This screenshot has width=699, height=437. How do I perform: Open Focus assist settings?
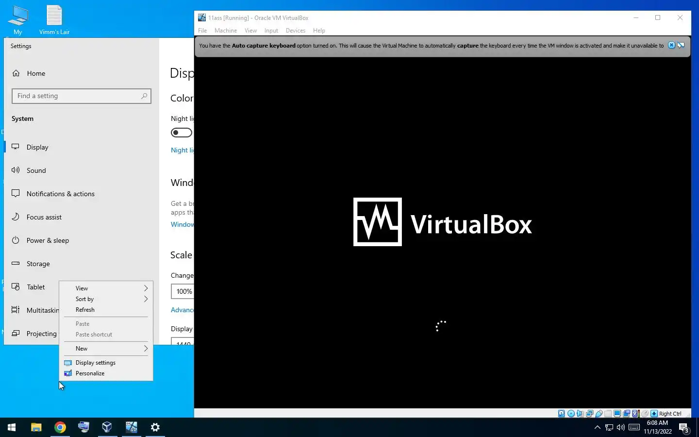(x=82, y=217)
